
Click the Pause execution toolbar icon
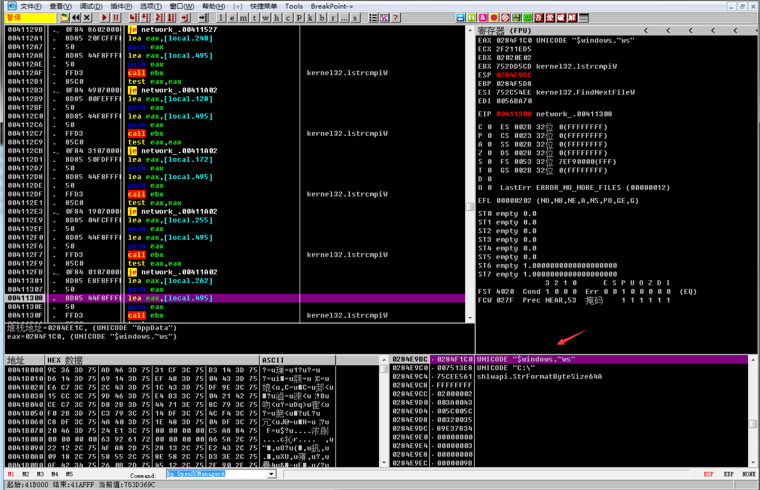pos(116,18)
